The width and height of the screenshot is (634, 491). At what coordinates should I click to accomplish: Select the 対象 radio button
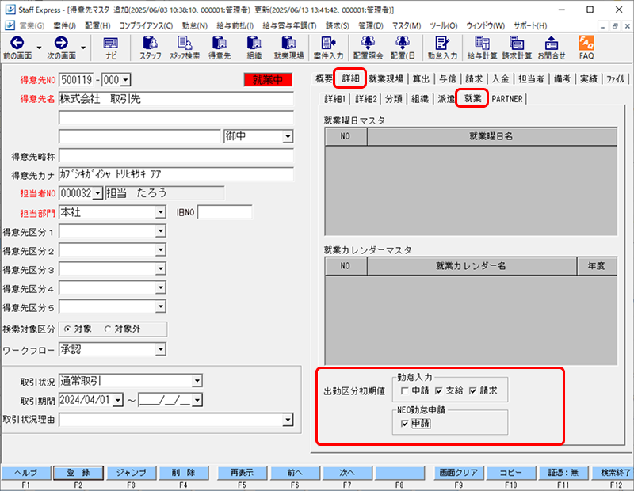tap(67, 329)
